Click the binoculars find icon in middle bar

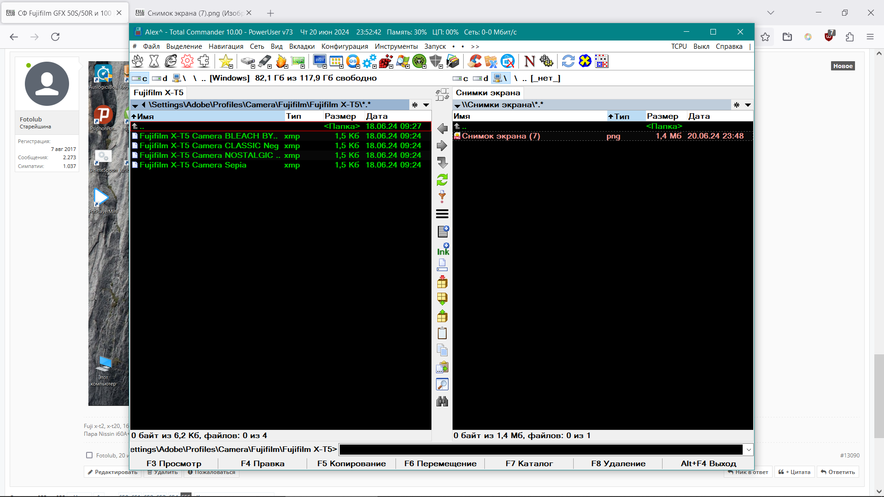tap(442, 401)
